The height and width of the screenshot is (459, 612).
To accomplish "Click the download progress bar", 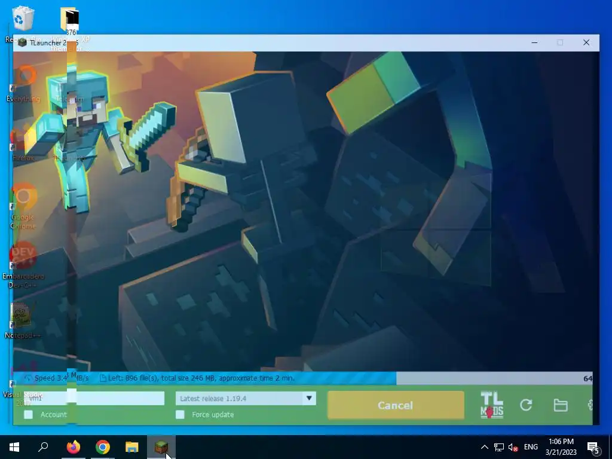I will click(x=302, y=378).
